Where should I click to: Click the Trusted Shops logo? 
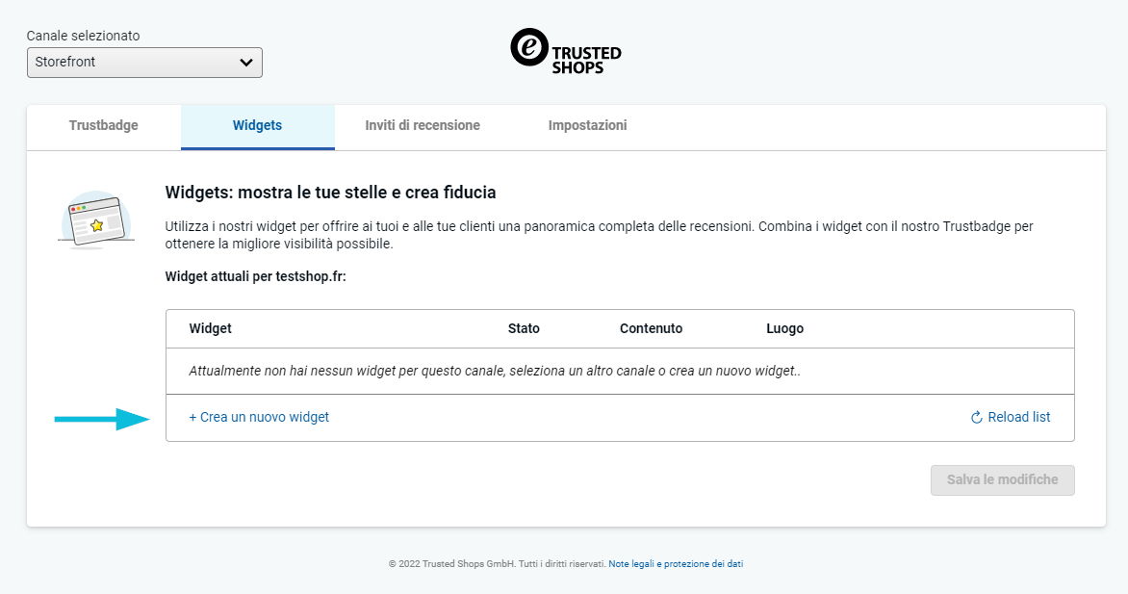click(565, 51)
